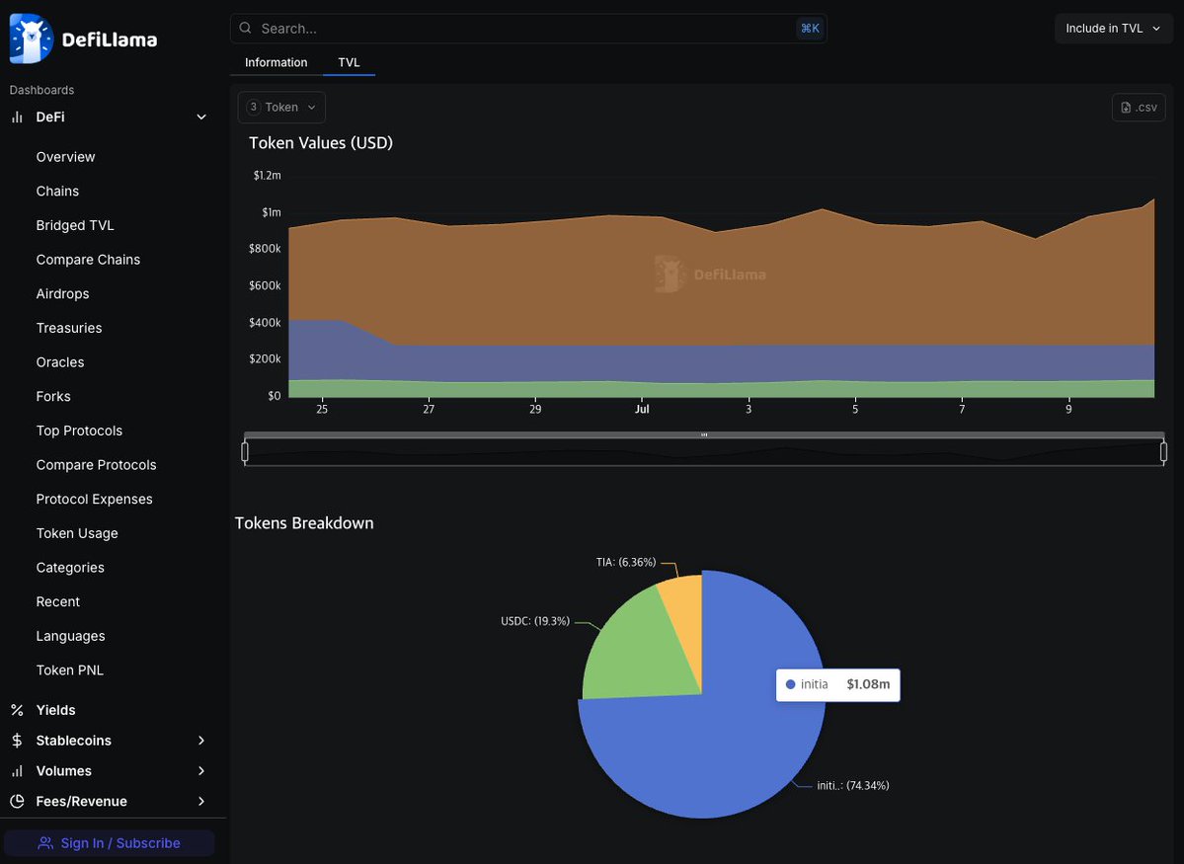Click the csv file download icon
The height and width of the screenshot is (864, 1184).
coord(1126,108)
